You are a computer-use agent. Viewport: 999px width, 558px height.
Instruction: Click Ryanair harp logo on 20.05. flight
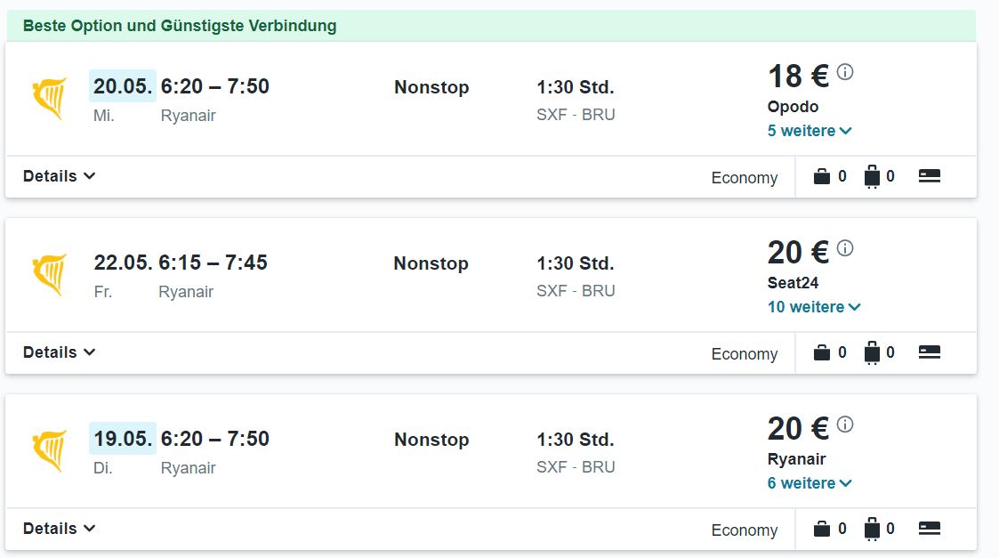[50, 98]
